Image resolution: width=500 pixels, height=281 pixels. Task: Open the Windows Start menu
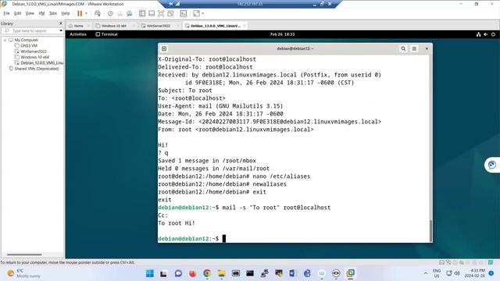click(149, 273)
